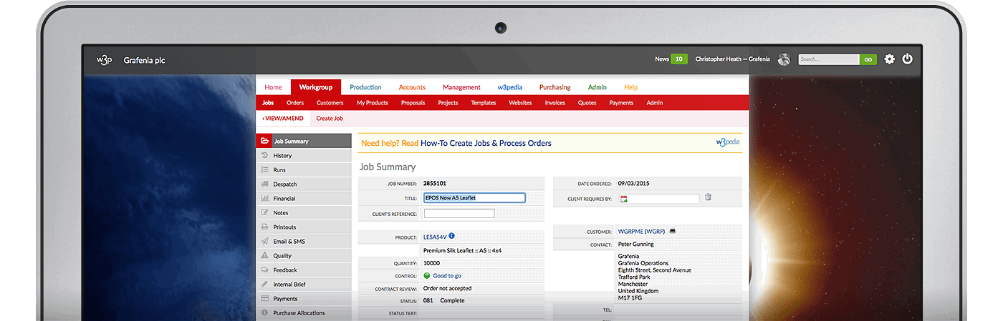The height and width of the screenshot is (321, 1003).
Task: Click the Client's Reference input field
Action: click(459, 214)
